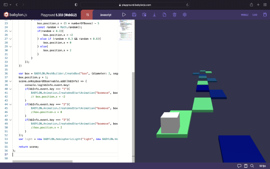Click the code minimap overview
This screenshot has width=270, height=169.
click(126, 31)
